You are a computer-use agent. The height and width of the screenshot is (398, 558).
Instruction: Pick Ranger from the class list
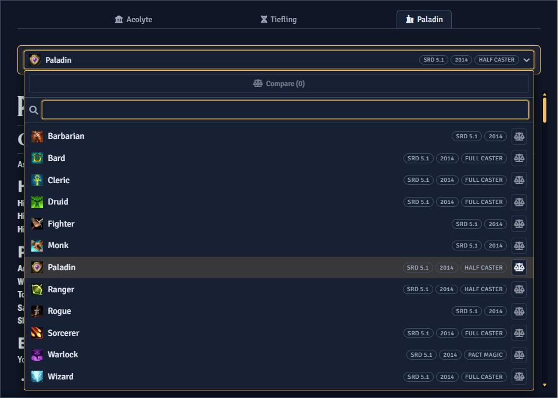pos(279,289)
